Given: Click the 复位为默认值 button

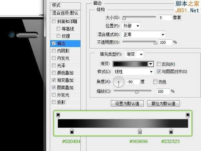Looking at the screenshot, I should coord(163,104).
